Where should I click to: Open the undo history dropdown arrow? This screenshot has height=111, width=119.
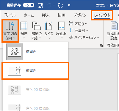coord(54,5)
